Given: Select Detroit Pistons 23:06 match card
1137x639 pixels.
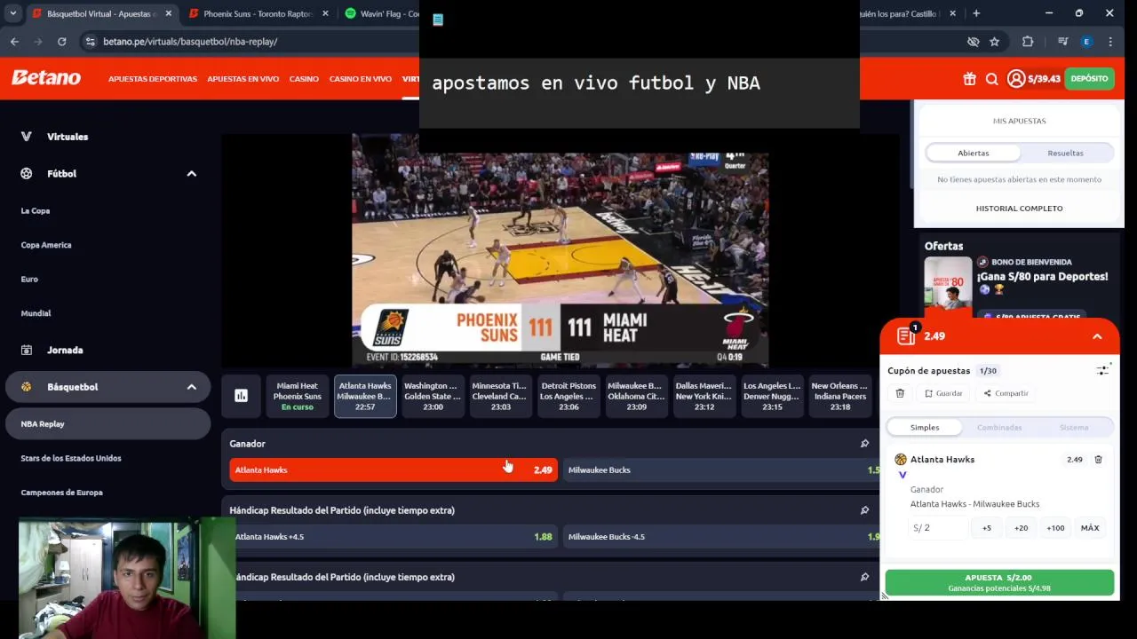Looking at the screenshot, I should pos(568,396).
